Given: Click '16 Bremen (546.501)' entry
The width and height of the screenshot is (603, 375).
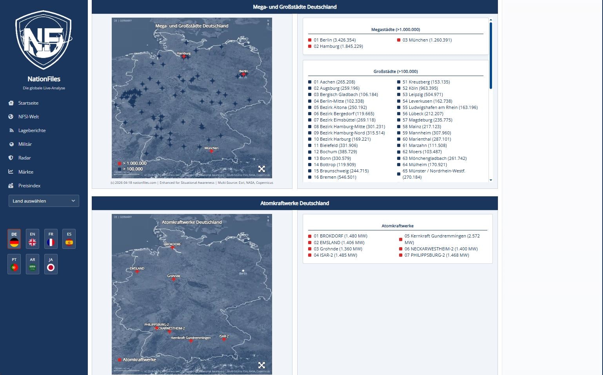Looking at the screenshot, I should click(x=335, y=177).
